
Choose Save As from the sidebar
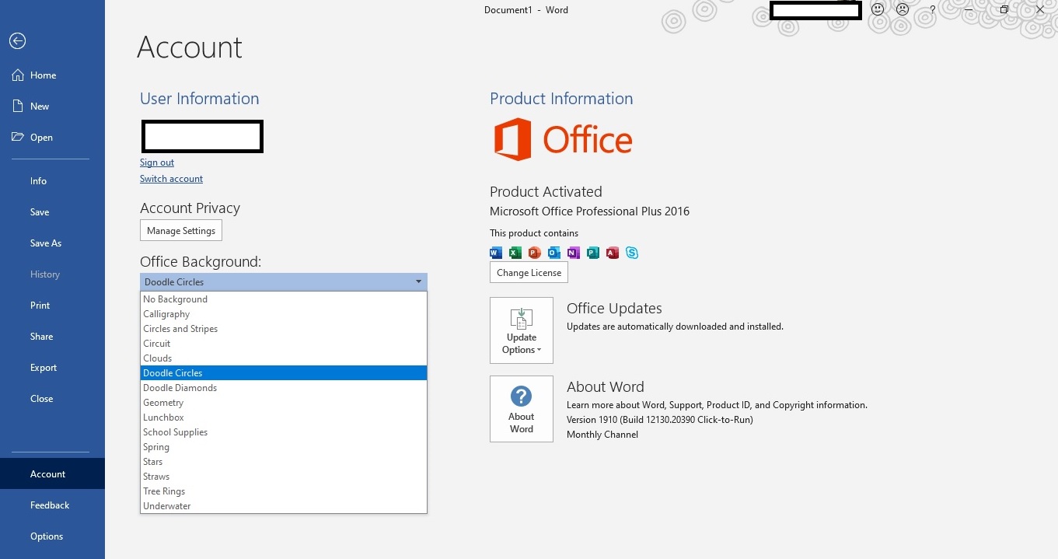point(52,243)
